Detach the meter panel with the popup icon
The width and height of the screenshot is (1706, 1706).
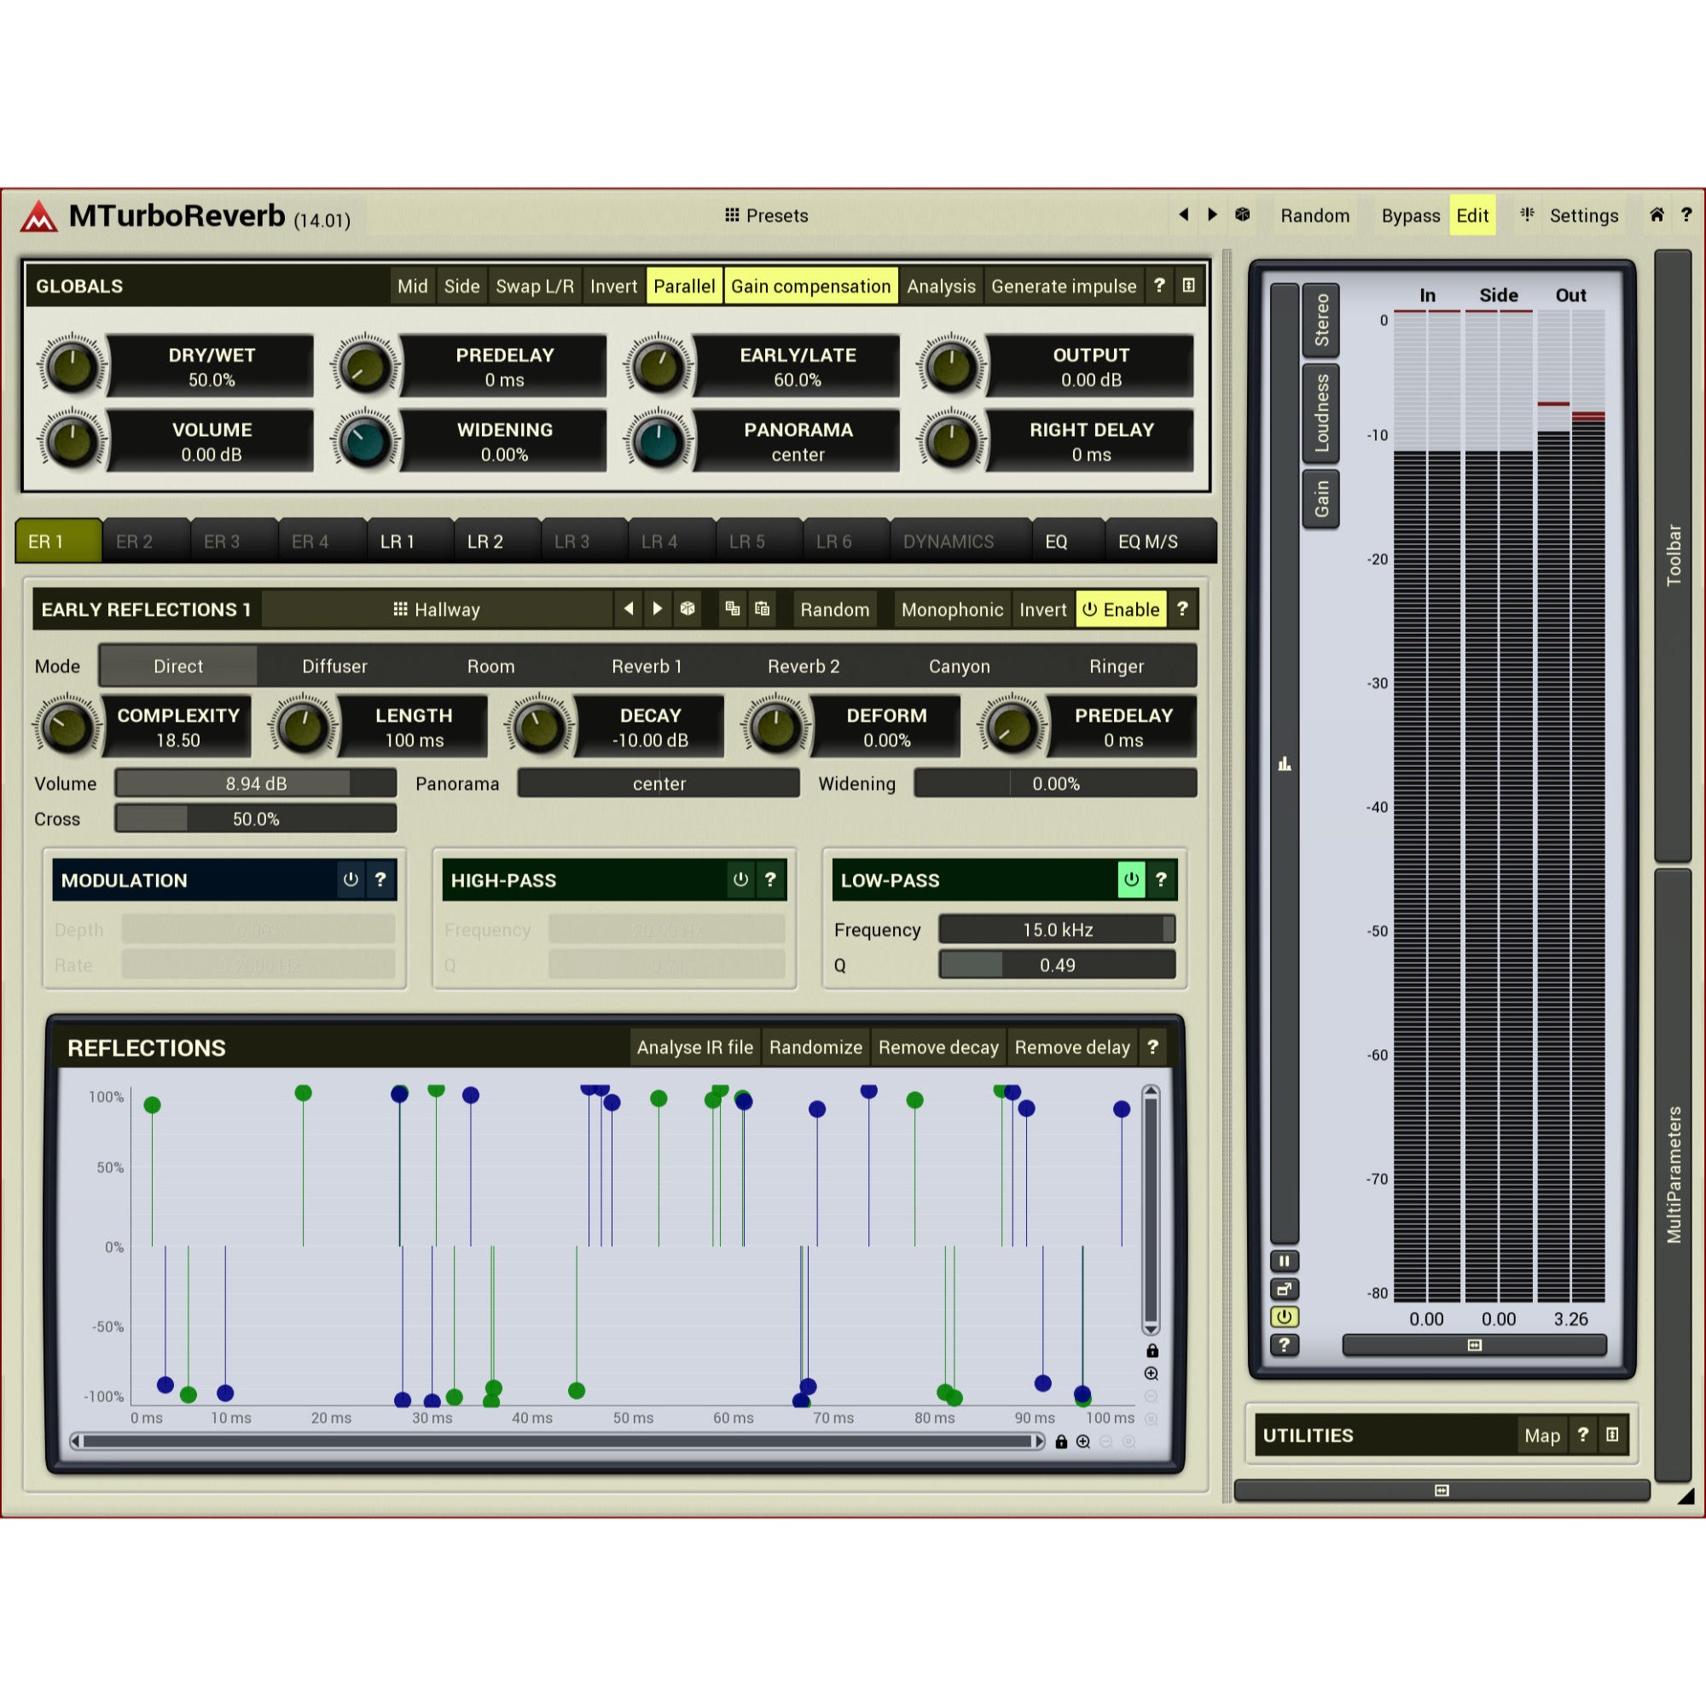point(1284,1289)
